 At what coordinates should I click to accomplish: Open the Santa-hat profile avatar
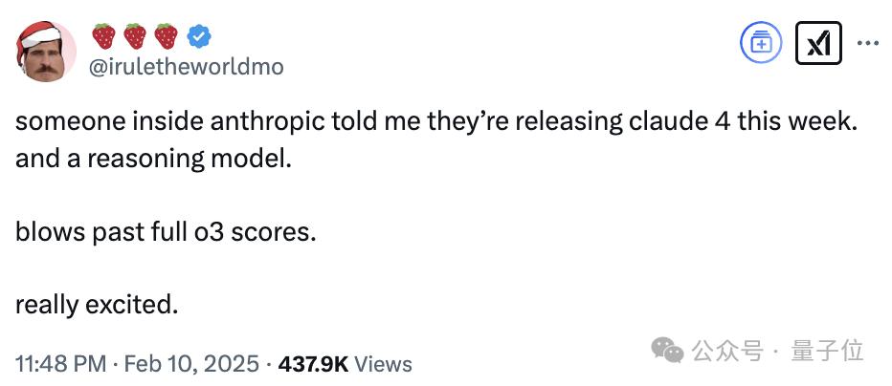pyautogui.click(x=45, y=50)
